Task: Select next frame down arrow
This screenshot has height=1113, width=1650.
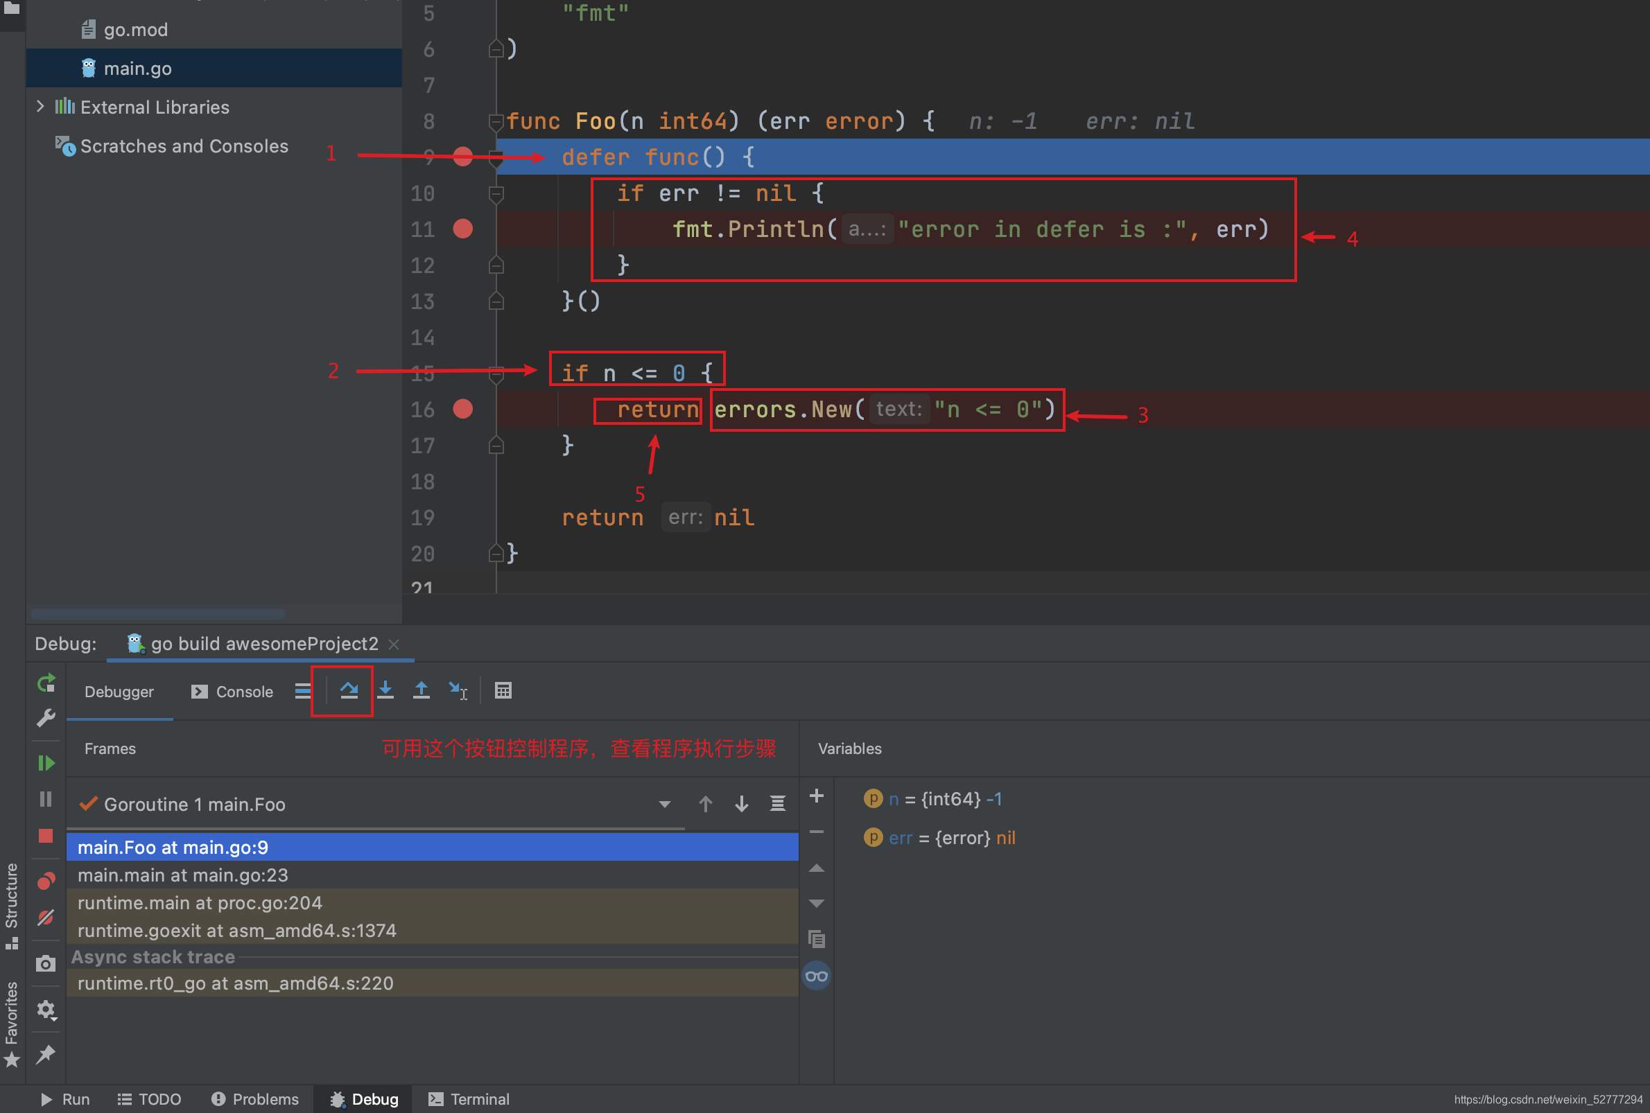Action: [741, 803]
